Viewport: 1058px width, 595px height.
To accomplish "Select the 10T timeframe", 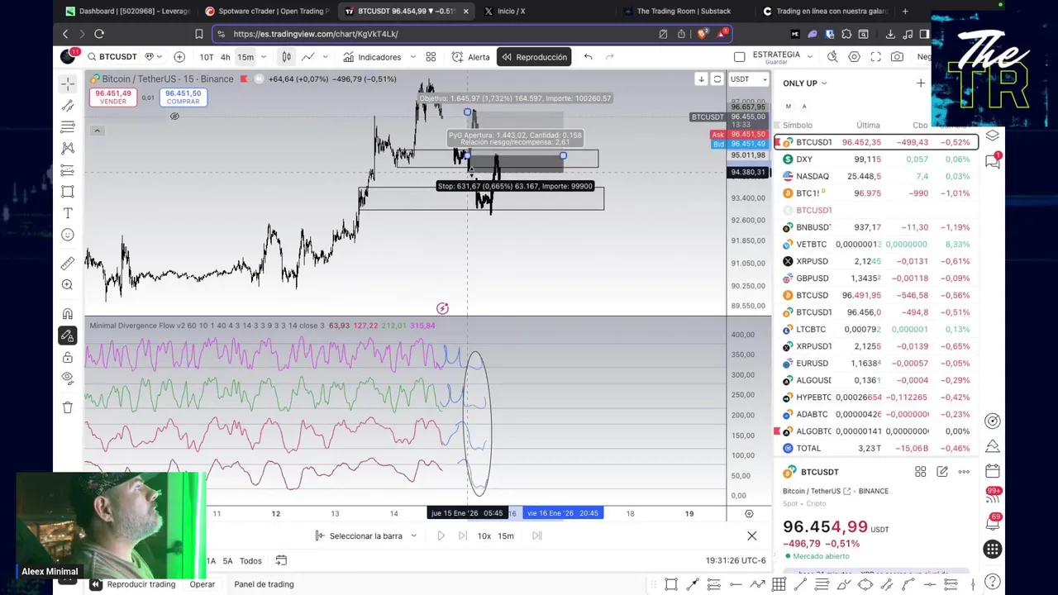I will (x=207, y=57).
